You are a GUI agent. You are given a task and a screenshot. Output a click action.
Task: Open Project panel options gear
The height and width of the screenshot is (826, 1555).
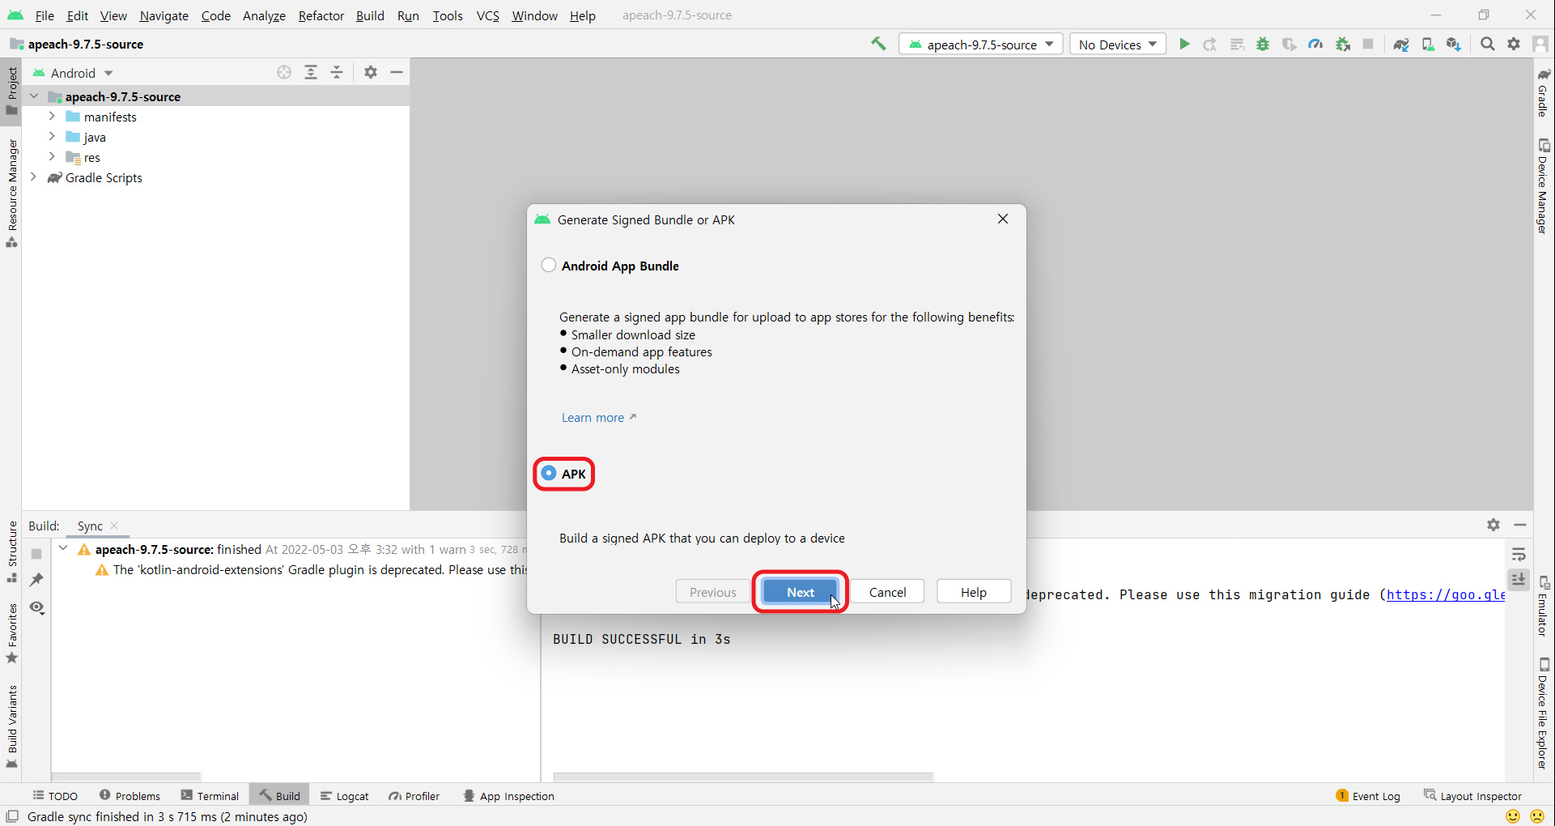[371, 72]
